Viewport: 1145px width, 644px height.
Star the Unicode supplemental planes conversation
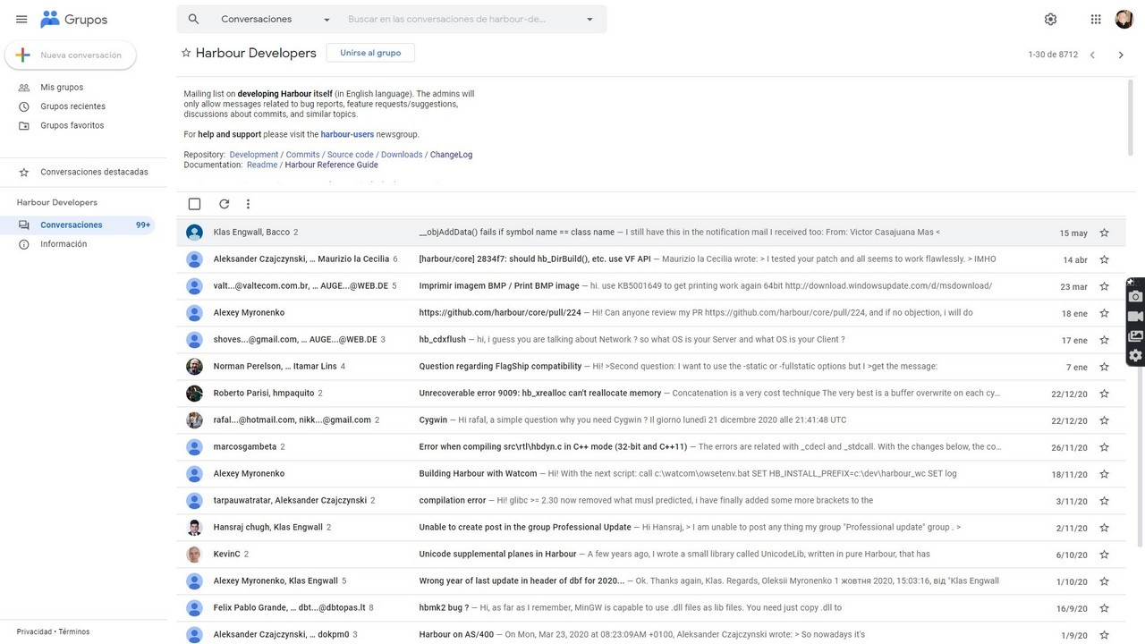coord(1104,555)
